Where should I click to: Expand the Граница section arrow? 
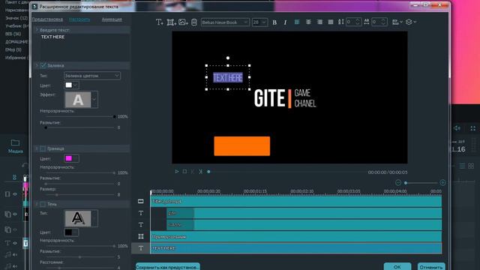tap(37, 148)
